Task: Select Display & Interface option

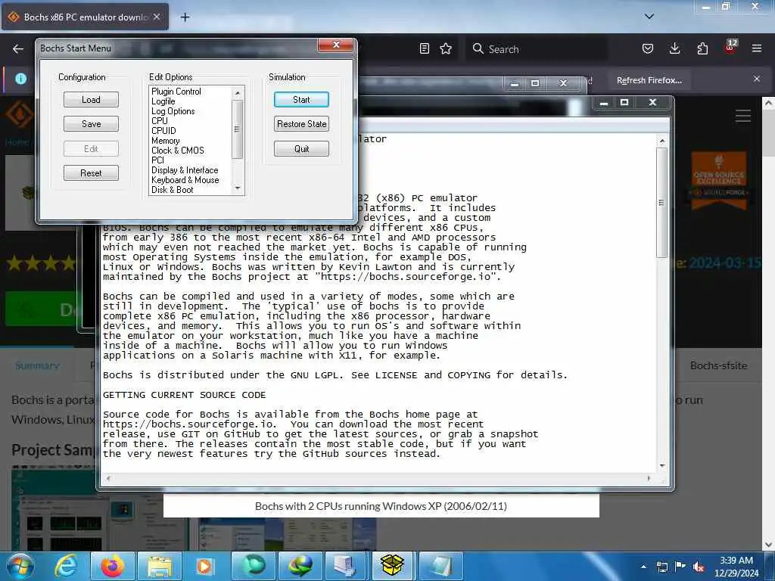Action: pyautogui.click(x=185, y=170)
